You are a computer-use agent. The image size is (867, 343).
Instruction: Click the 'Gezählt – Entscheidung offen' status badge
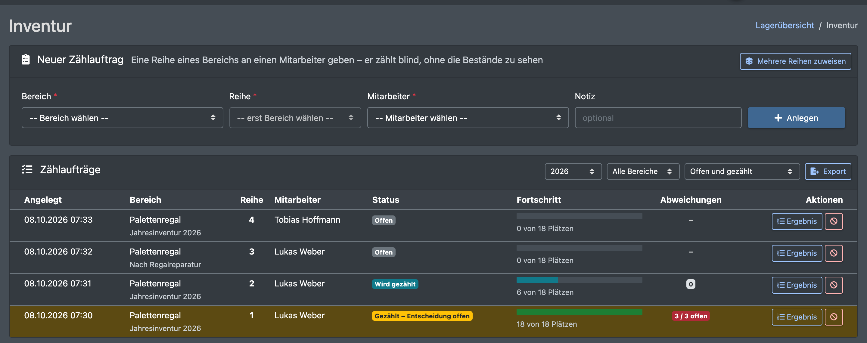422,316
